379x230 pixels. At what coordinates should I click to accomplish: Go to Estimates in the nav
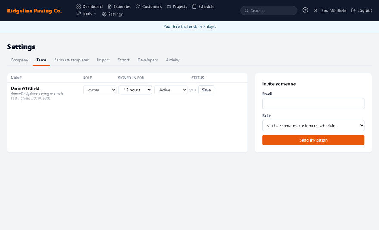119,6
